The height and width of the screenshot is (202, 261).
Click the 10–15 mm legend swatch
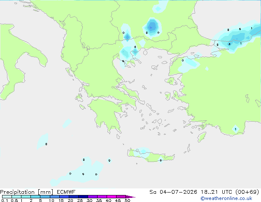[x=54, y=197]
